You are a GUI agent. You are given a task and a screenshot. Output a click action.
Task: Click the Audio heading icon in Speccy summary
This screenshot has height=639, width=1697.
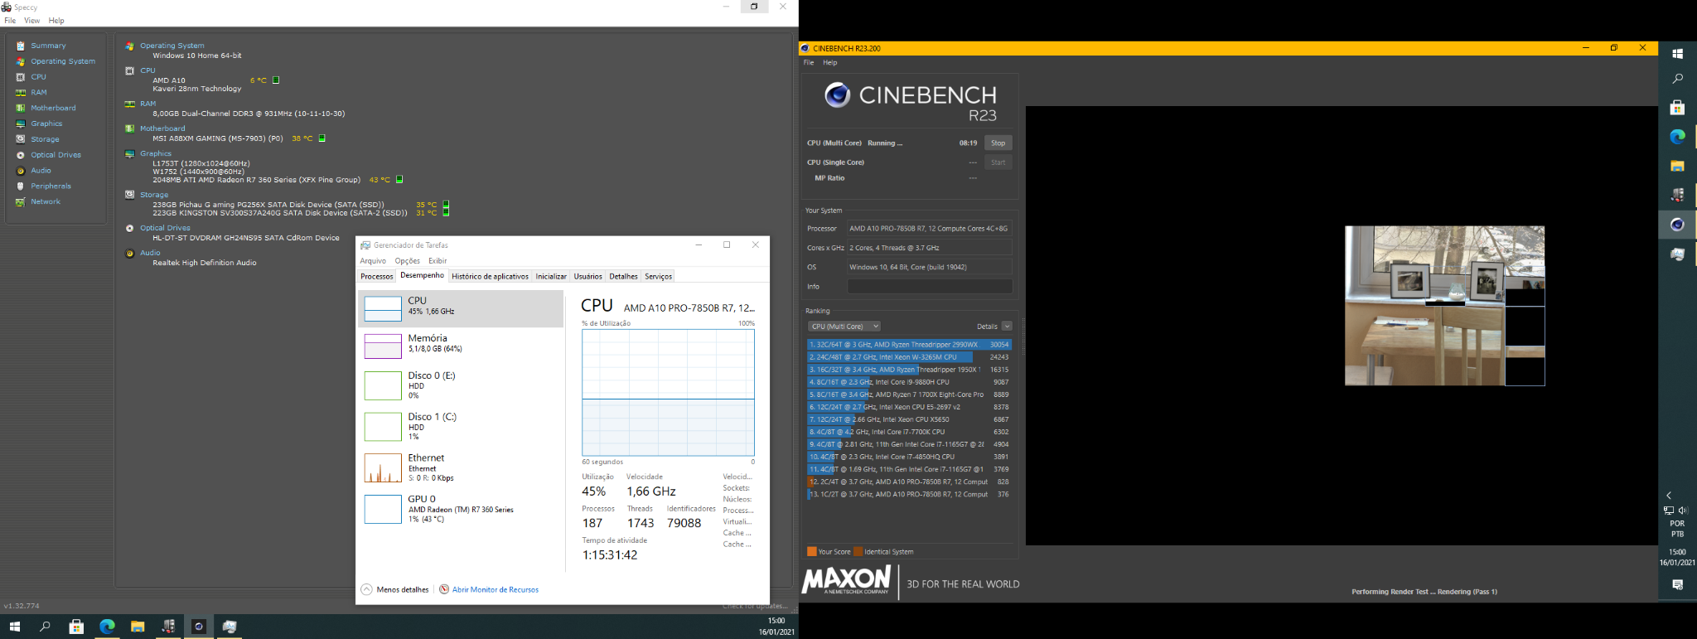(x=129, y=253)
